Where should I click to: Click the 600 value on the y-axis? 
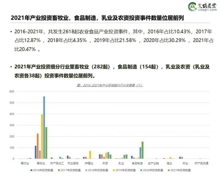click(12, 92)
